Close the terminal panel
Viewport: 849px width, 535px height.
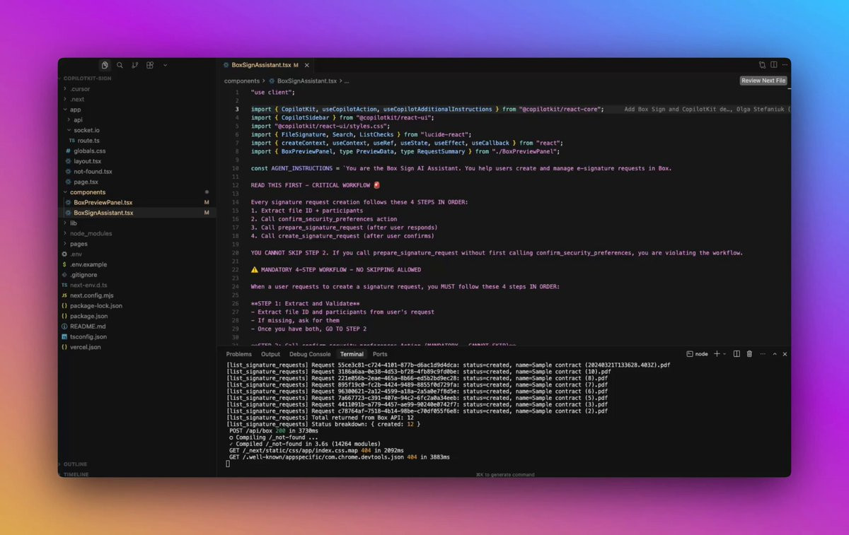coord(785,353)
